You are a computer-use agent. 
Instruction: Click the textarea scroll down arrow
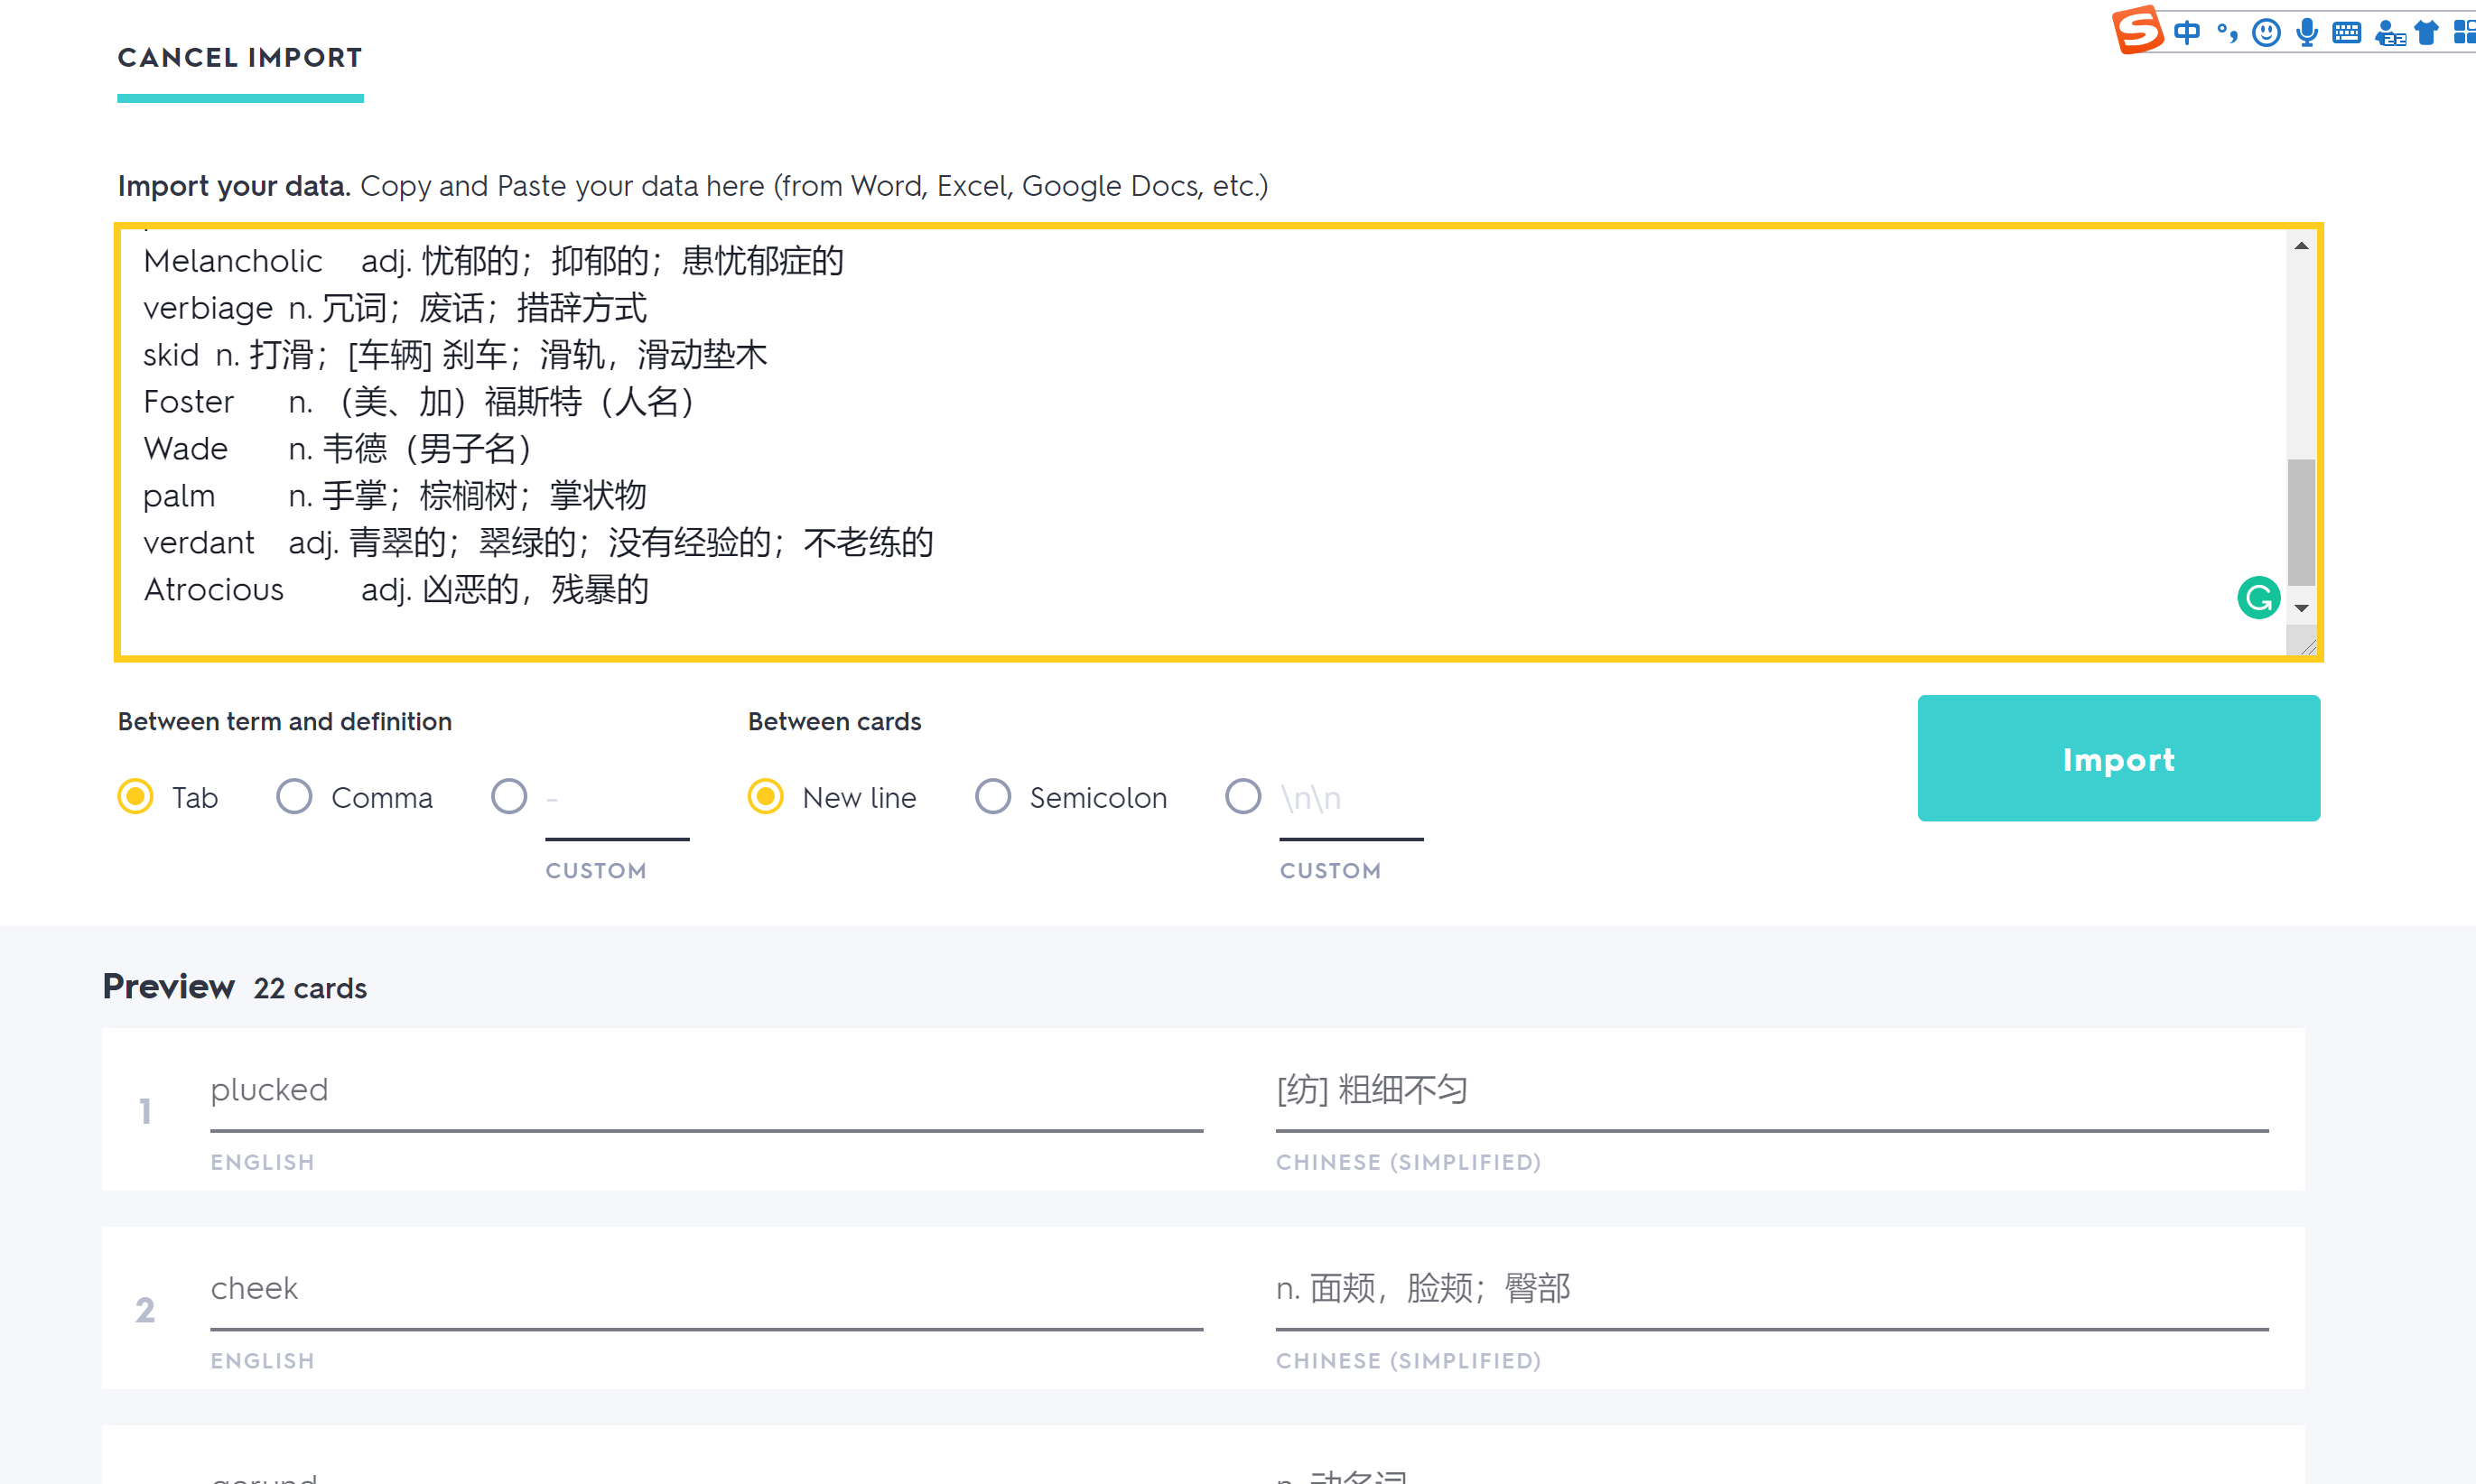(x=2301, y=608)
